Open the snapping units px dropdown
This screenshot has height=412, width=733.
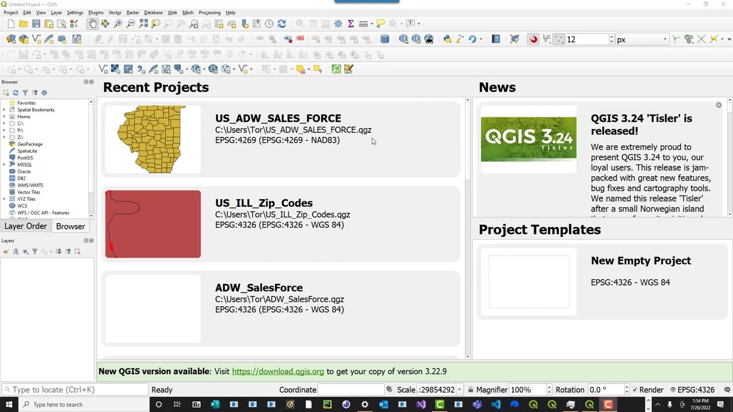click(x=643, y=39)
